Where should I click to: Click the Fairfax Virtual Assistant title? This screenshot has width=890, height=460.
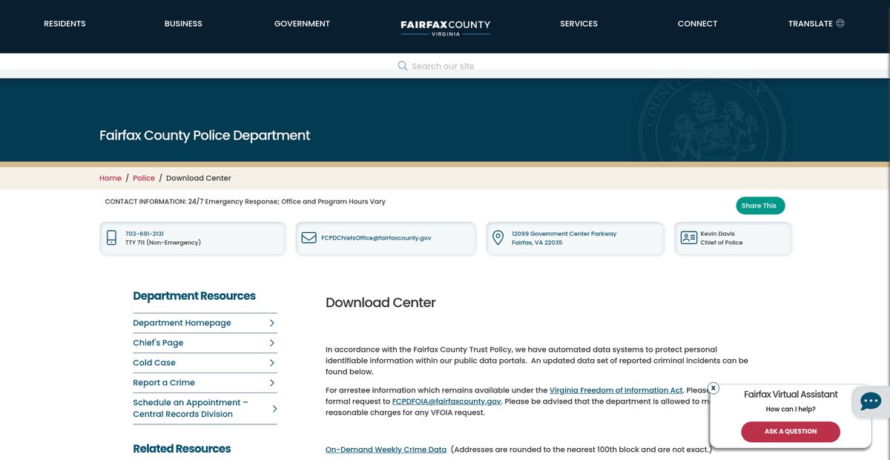tap(791, 395)
